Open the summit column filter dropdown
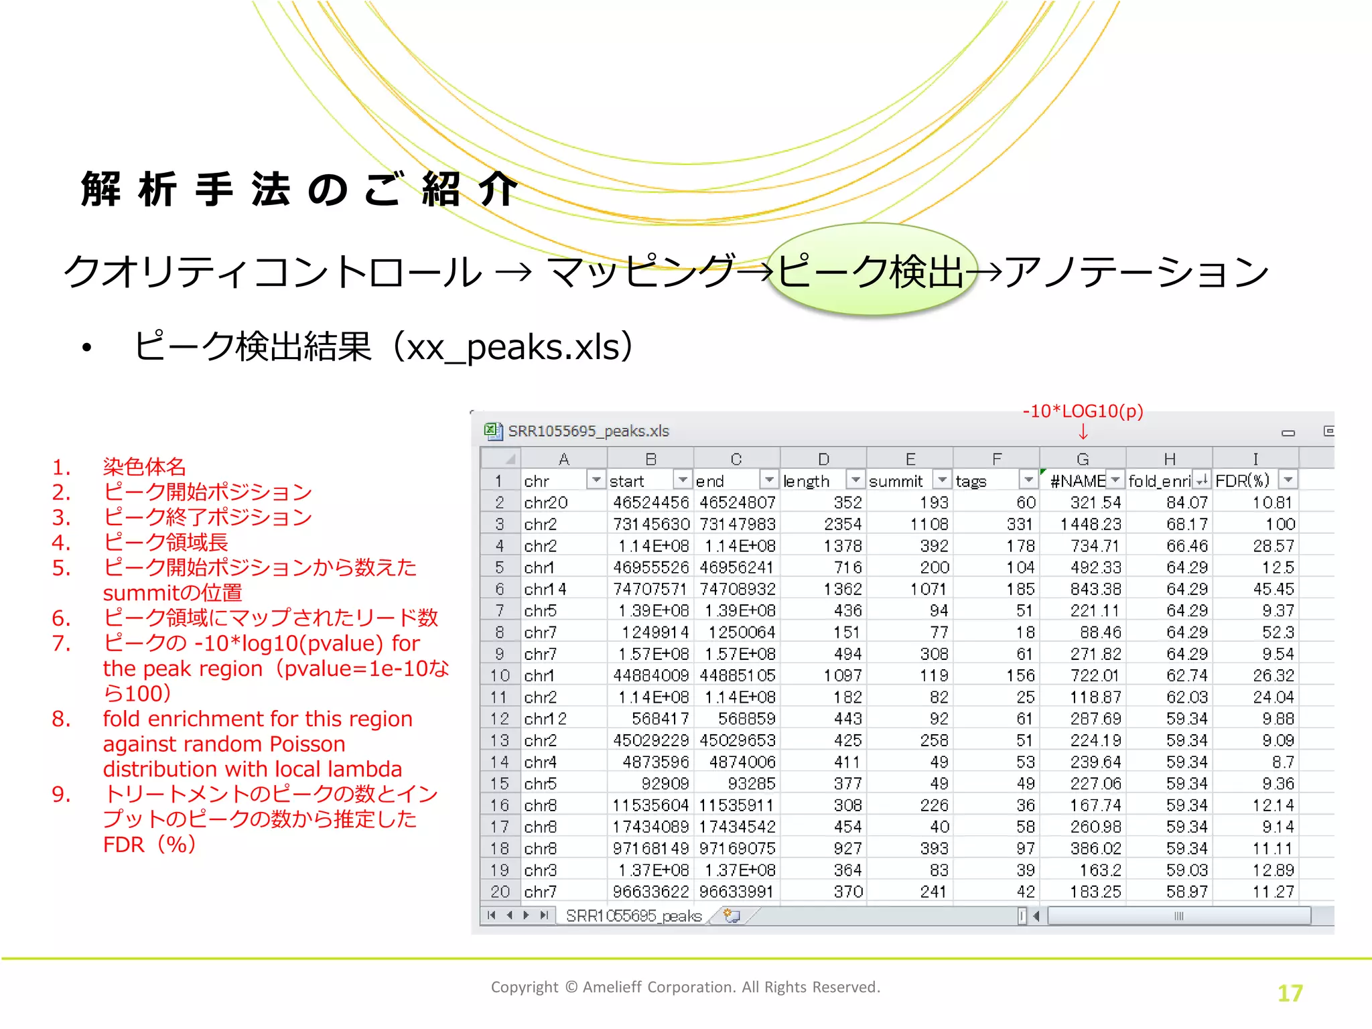 (942, 480)
